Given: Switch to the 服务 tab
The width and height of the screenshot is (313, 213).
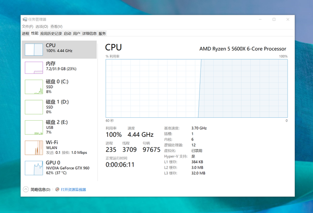Looking at the screenshot, I should pyautogui.click(x=102, y=34).
